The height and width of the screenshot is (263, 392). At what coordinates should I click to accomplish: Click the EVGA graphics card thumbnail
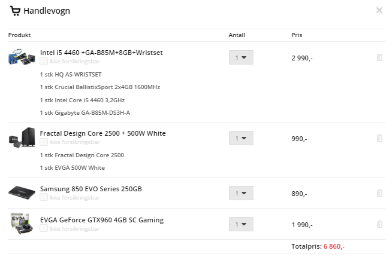22,224
